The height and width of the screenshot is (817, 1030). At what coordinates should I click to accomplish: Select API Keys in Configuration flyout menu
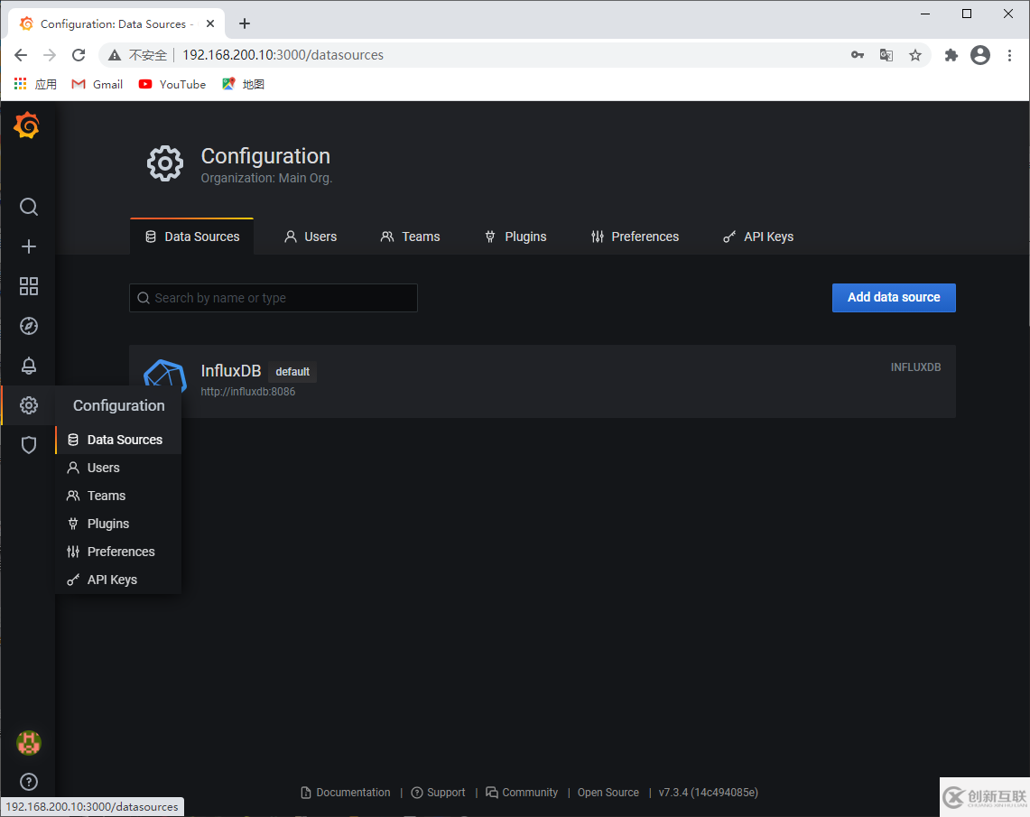pyautogui.click(x=118, y=580)
